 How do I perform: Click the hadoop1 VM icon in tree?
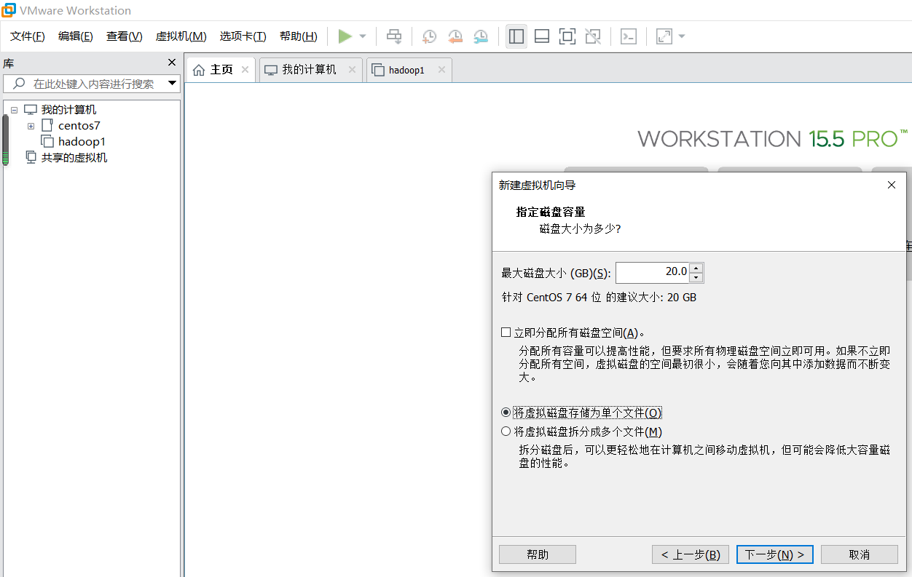47,141
